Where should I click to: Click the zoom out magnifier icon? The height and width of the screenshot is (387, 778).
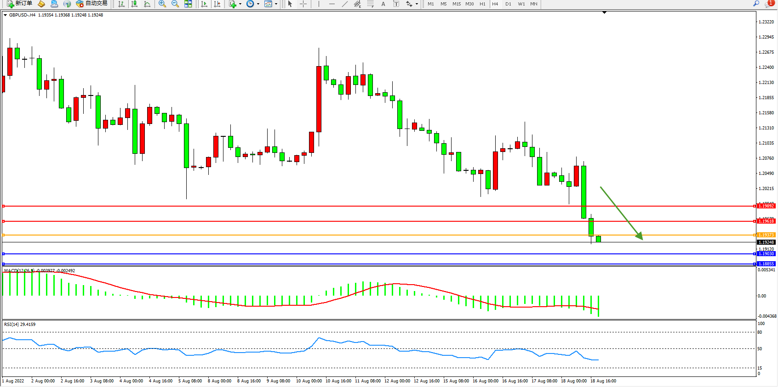click(x=175, y=4)
